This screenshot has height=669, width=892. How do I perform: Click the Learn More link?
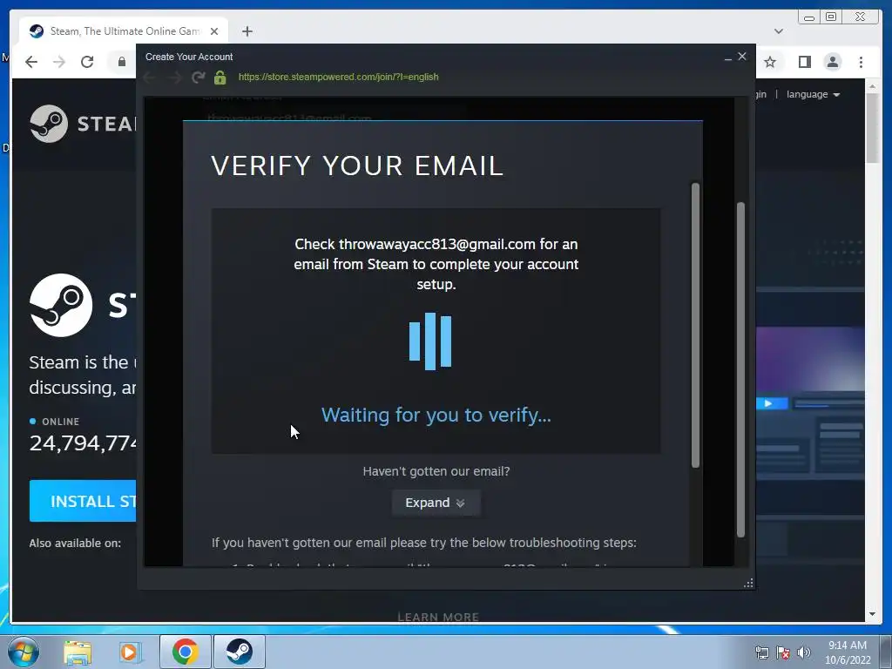point(438,617)
